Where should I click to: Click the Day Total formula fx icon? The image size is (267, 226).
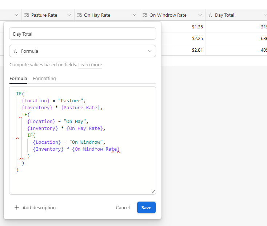210,15
